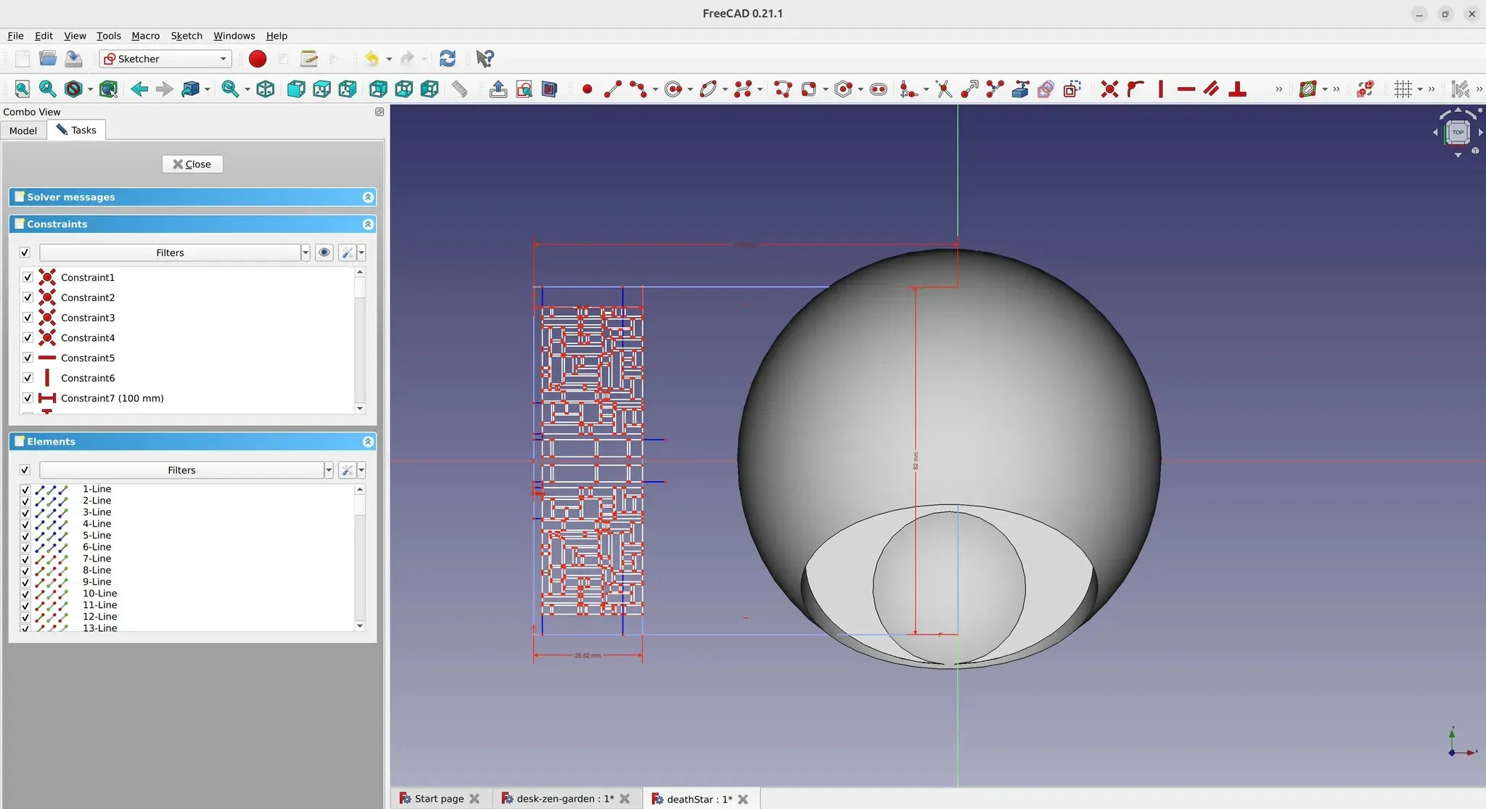The width and height of the screenshot is (1486, 809).
Task: Open the Elements Filters dropdown
Action: (x=329, y=470)
